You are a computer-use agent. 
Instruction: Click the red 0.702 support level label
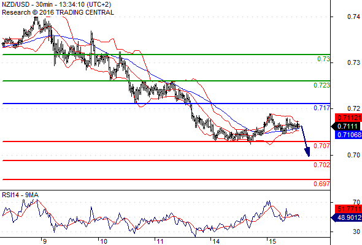click(x=322, y=165)
